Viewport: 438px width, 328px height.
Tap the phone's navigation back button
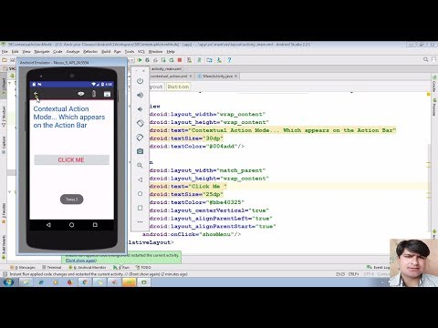(x=48, y=225)
